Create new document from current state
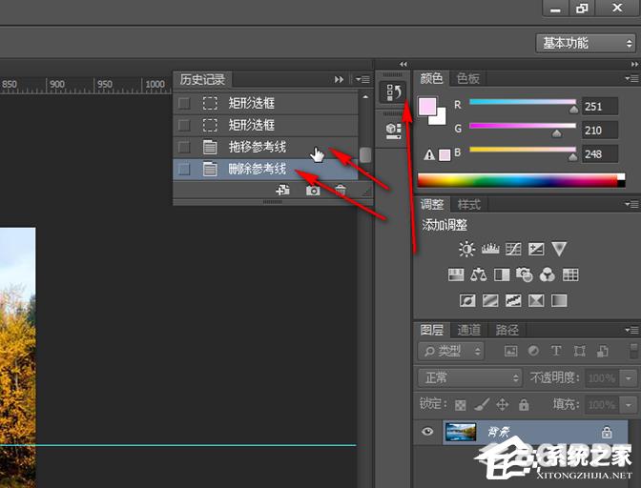641x488 pixels. click(x=282, y=190)
